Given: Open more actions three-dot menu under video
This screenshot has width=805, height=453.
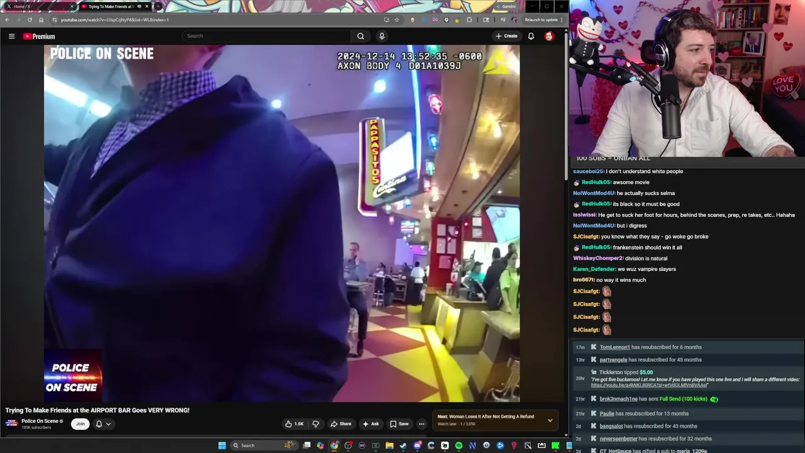Looking at the screenshot, I should pos(421,424).
